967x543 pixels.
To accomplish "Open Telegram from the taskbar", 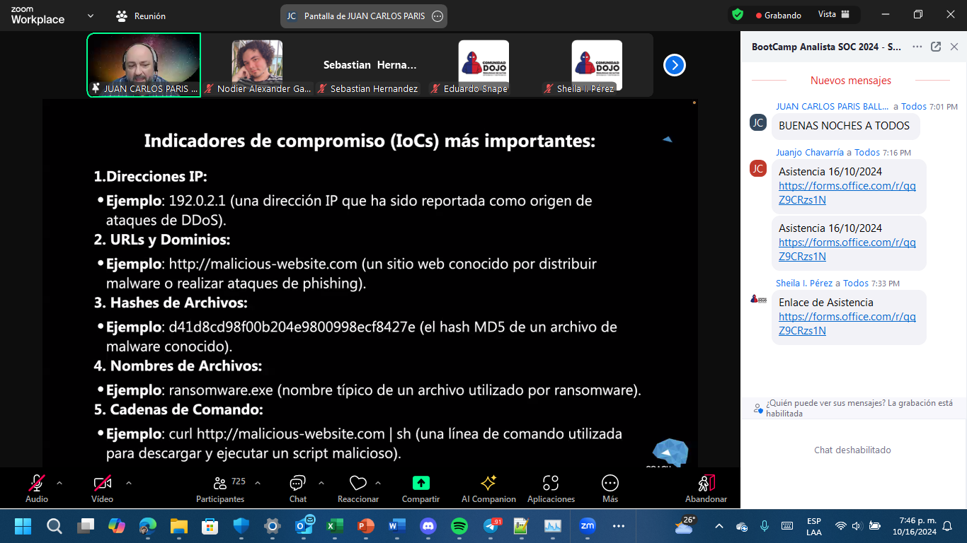I will click(x=491, y=526).
